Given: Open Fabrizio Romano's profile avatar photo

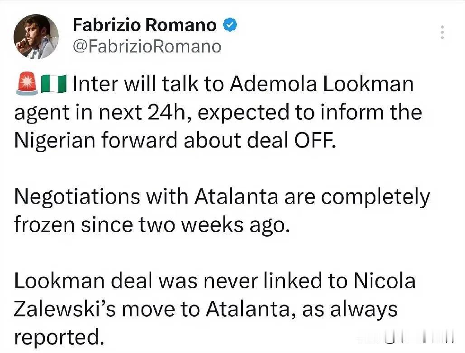Looking at the screenshot, I should 36,37.
